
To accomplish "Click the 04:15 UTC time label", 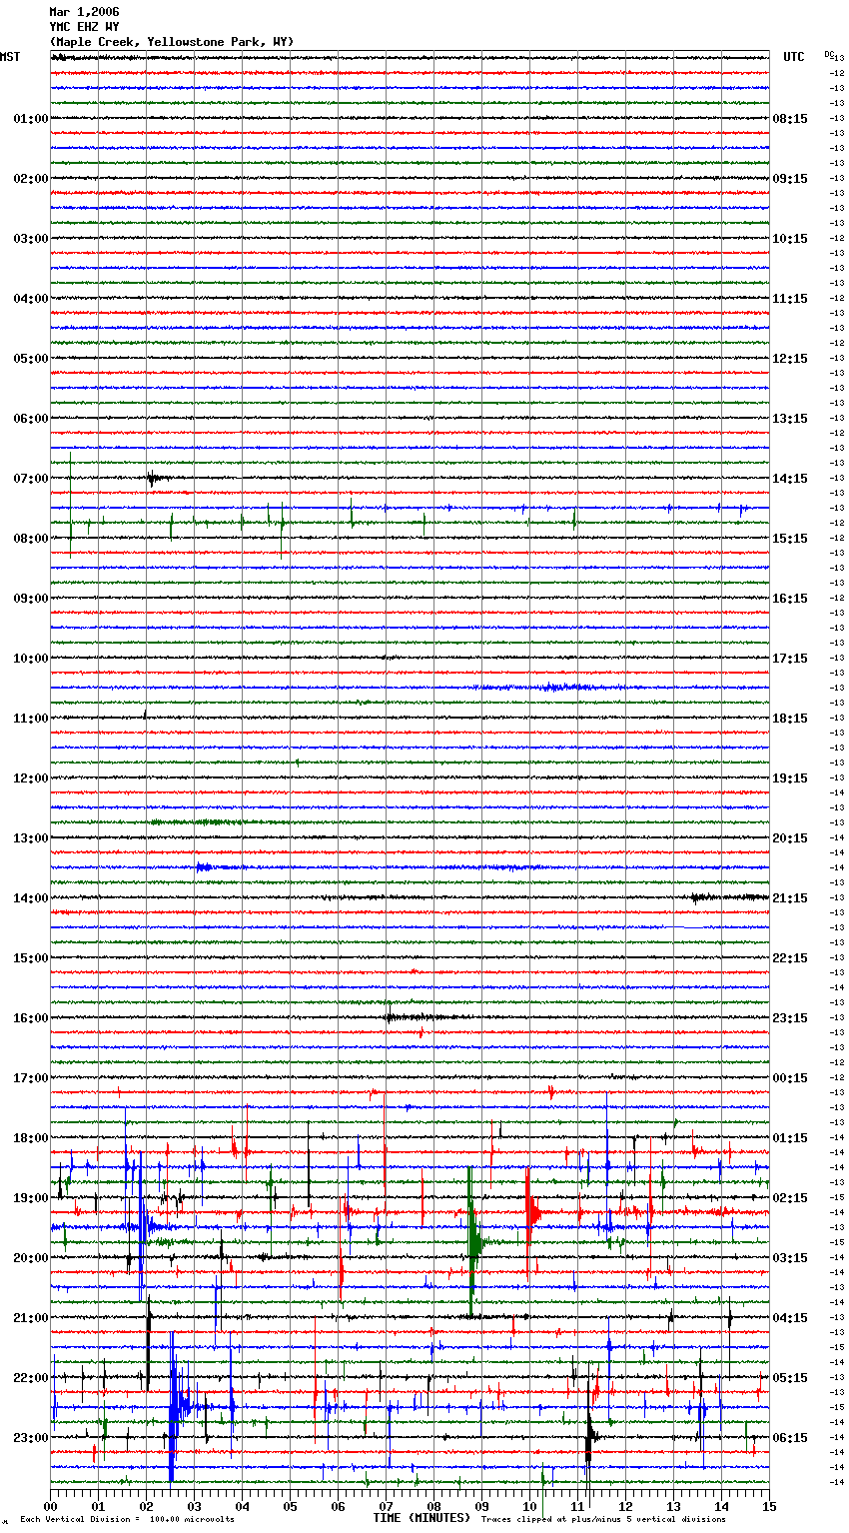I will tap(790, 1318).
